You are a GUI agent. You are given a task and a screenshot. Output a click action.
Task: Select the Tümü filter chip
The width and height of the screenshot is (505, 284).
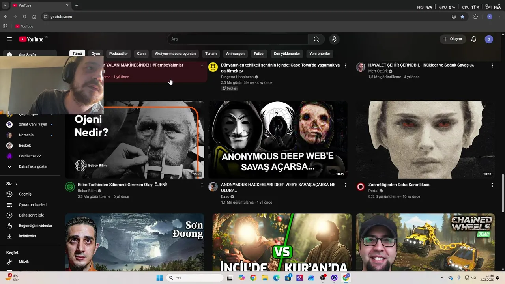(77, 54)
